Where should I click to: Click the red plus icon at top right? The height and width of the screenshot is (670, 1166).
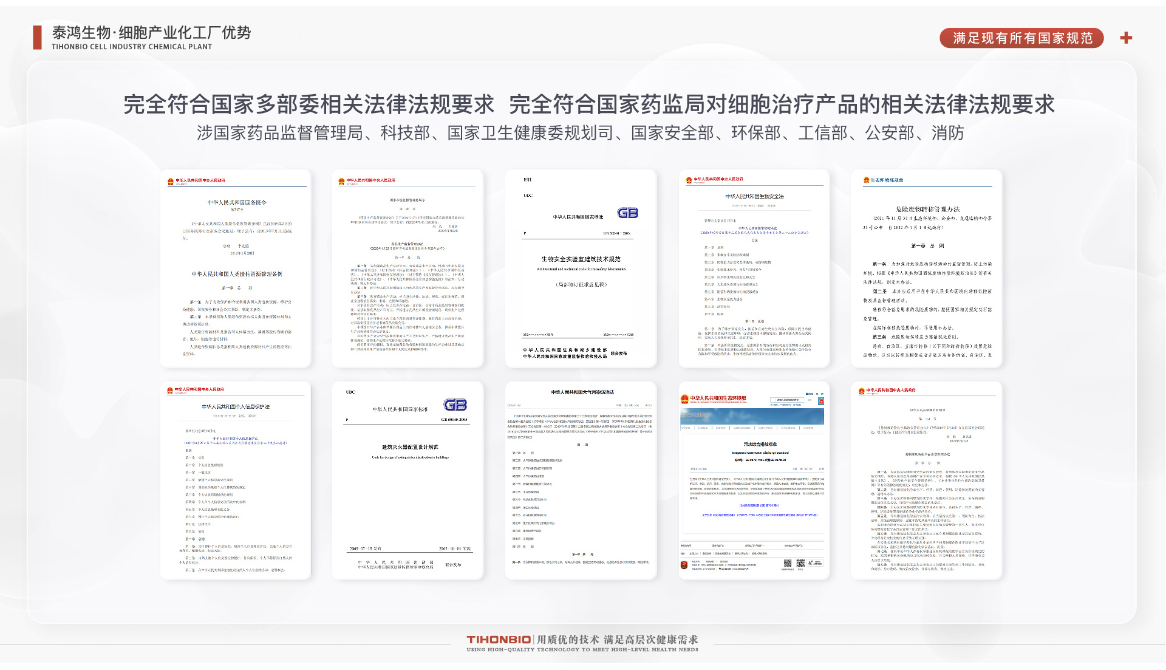(1126, 38)
